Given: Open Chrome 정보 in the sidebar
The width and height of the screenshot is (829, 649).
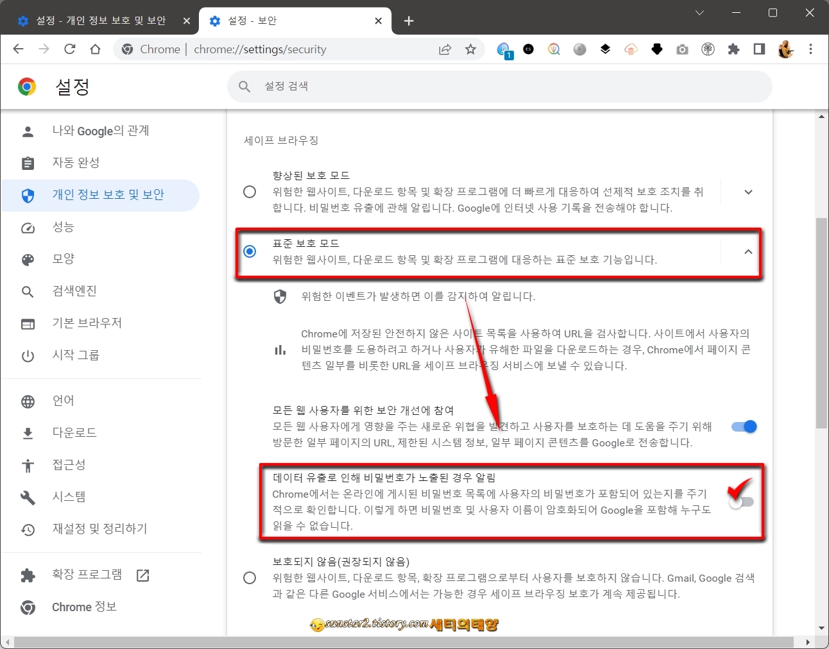Looking at the screenshot, I should pyautogui.click(x=83, y=607).
